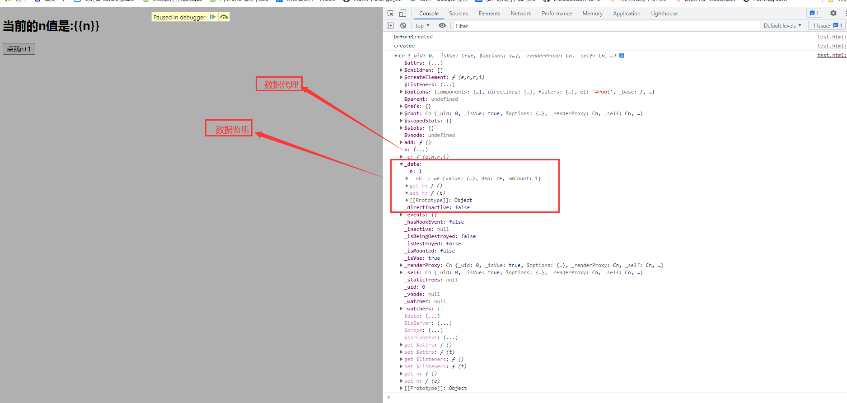Open test.html link for created log
Image resolution: width=847 pixels, height=403 pixels.
click(x=832, y=46)
